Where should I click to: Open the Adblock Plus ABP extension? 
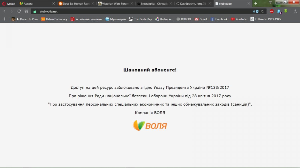(272, 11)
